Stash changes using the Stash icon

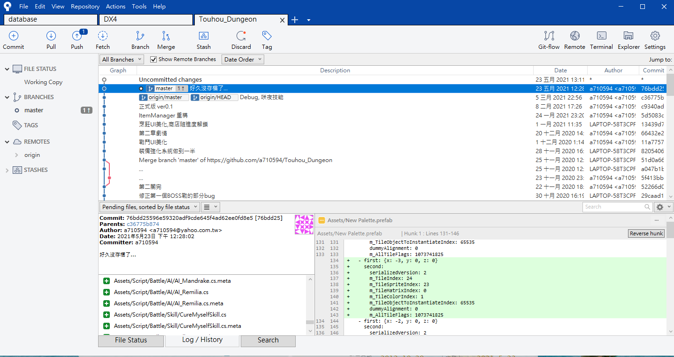(x=203, y=36)
